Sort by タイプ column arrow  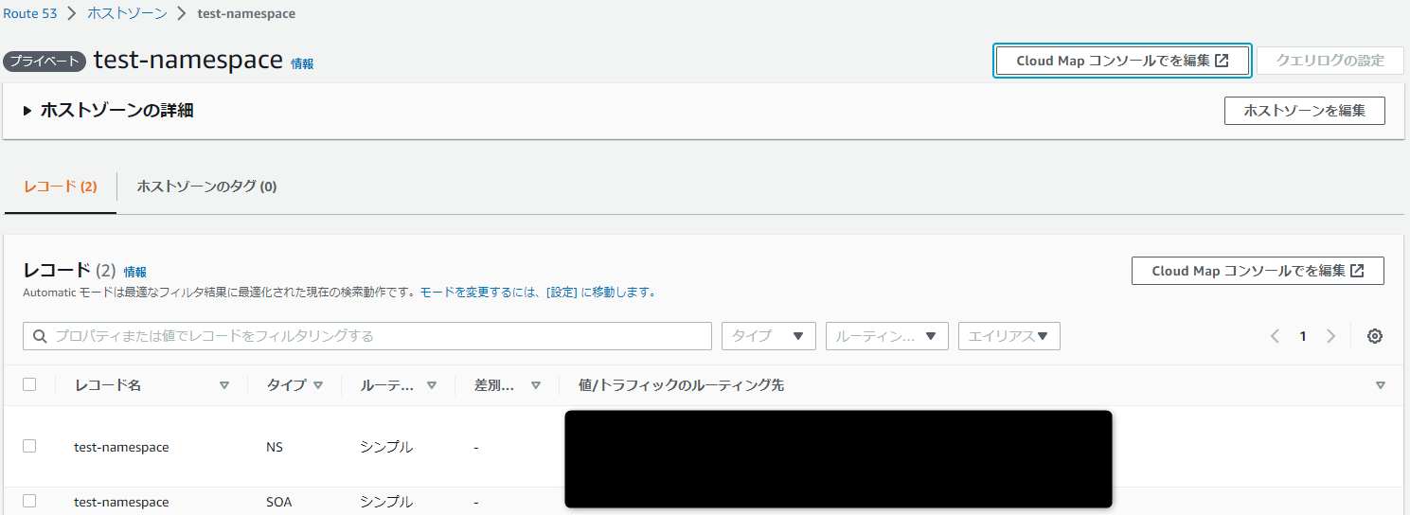pos(318,385)
